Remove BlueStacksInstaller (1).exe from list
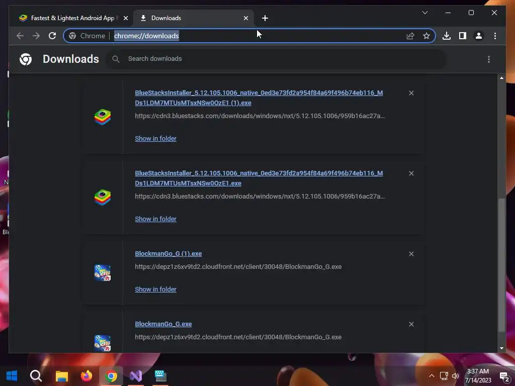Viewport: 515px width, 386px height. point(411,93)
